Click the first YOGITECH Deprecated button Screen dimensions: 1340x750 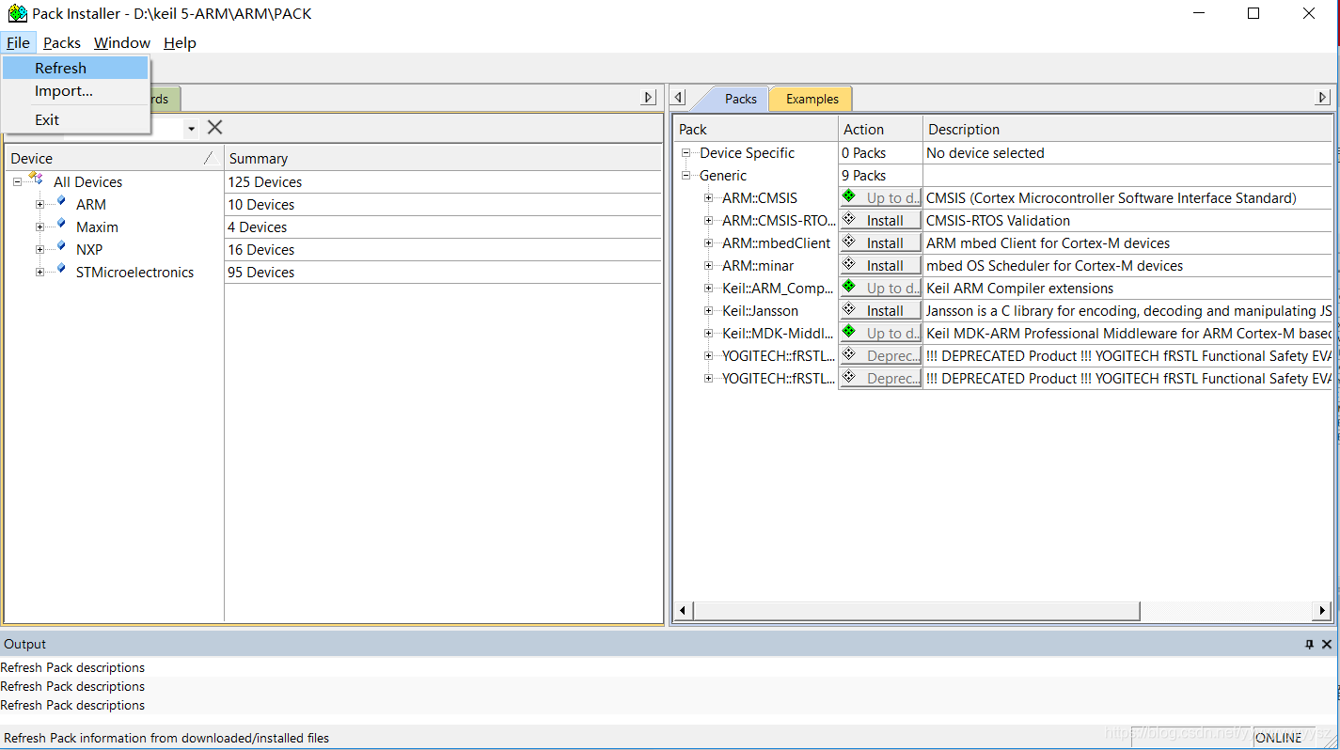click(880, 356)
